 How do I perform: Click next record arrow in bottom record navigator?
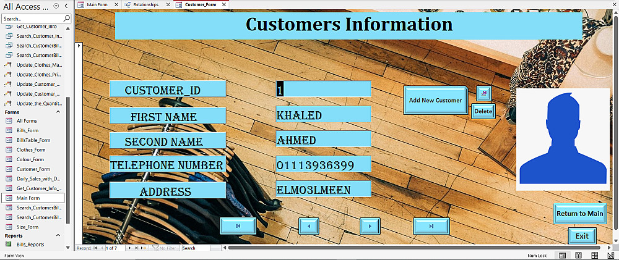[131, 248]
